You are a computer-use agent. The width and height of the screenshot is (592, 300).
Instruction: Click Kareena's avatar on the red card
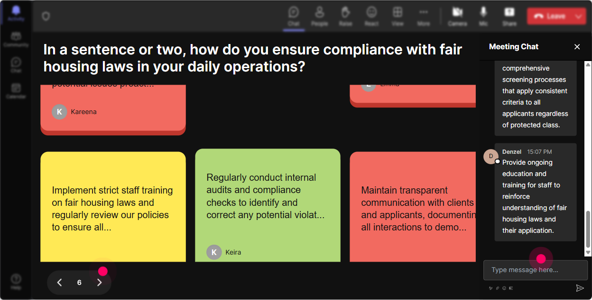point(59,112)
